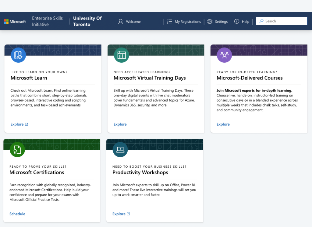Click the Productivity Workshops title
Viewport: 312px width, 227px height.
point(140,172)
